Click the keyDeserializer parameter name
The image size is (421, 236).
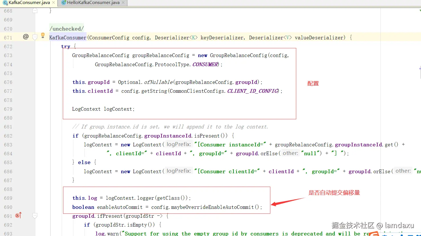click(222, 38)
